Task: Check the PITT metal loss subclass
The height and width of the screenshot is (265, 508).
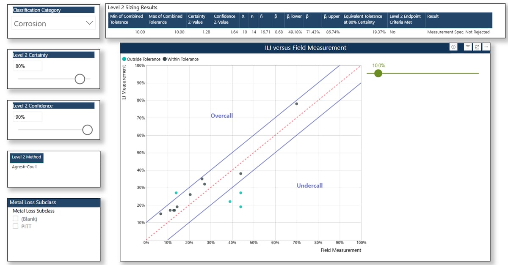Action: (x=16, y=226)
